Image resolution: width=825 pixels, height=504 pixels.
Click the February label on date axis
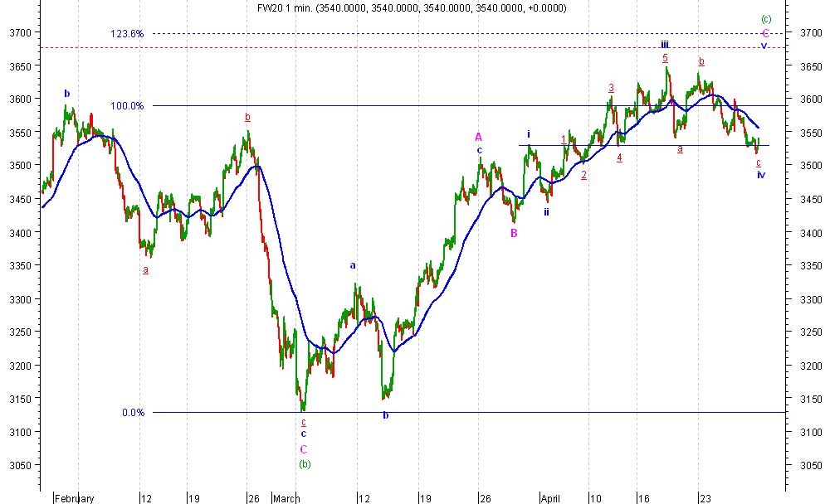coord(75,498)
